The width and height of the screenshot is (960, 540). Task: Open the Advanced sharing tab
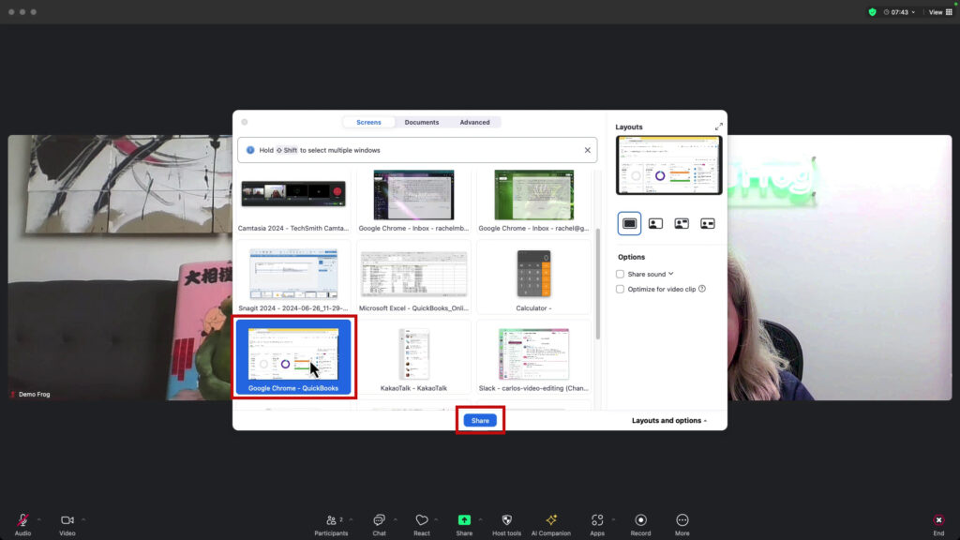pos(474,122)
